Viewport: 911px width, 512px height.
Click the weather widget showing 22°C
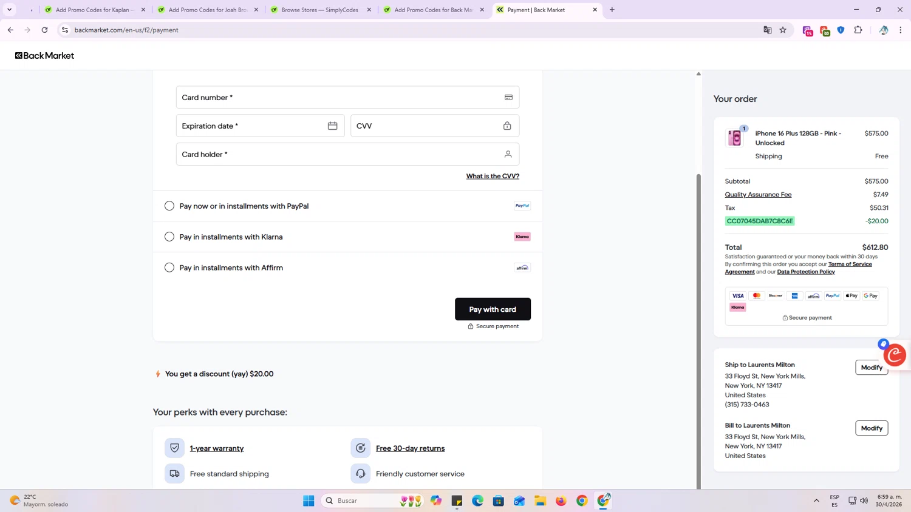pyautogui.click(x=39, y=500)
